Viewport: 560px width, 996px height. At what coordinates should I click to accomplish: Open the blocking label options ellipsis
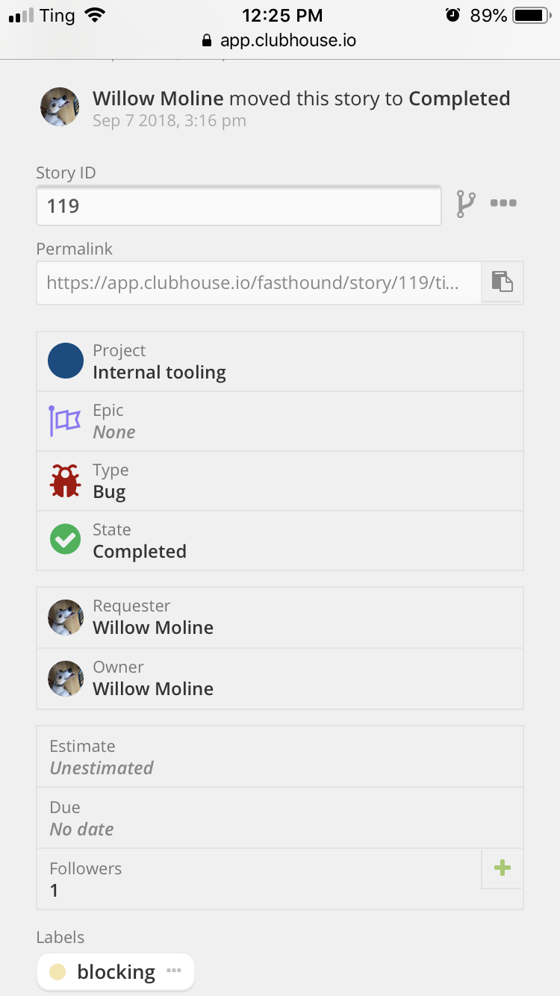click(x=174, y=971)
